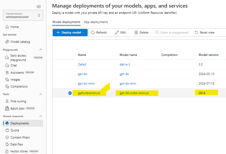Collapse the Shared resources section
The height and width of the screenshot is (154, 226).
coord(41,116)
